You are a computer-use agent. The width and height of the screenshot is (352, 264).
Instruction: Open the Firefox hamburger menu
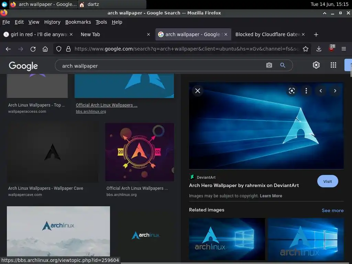tap(344, 49)
